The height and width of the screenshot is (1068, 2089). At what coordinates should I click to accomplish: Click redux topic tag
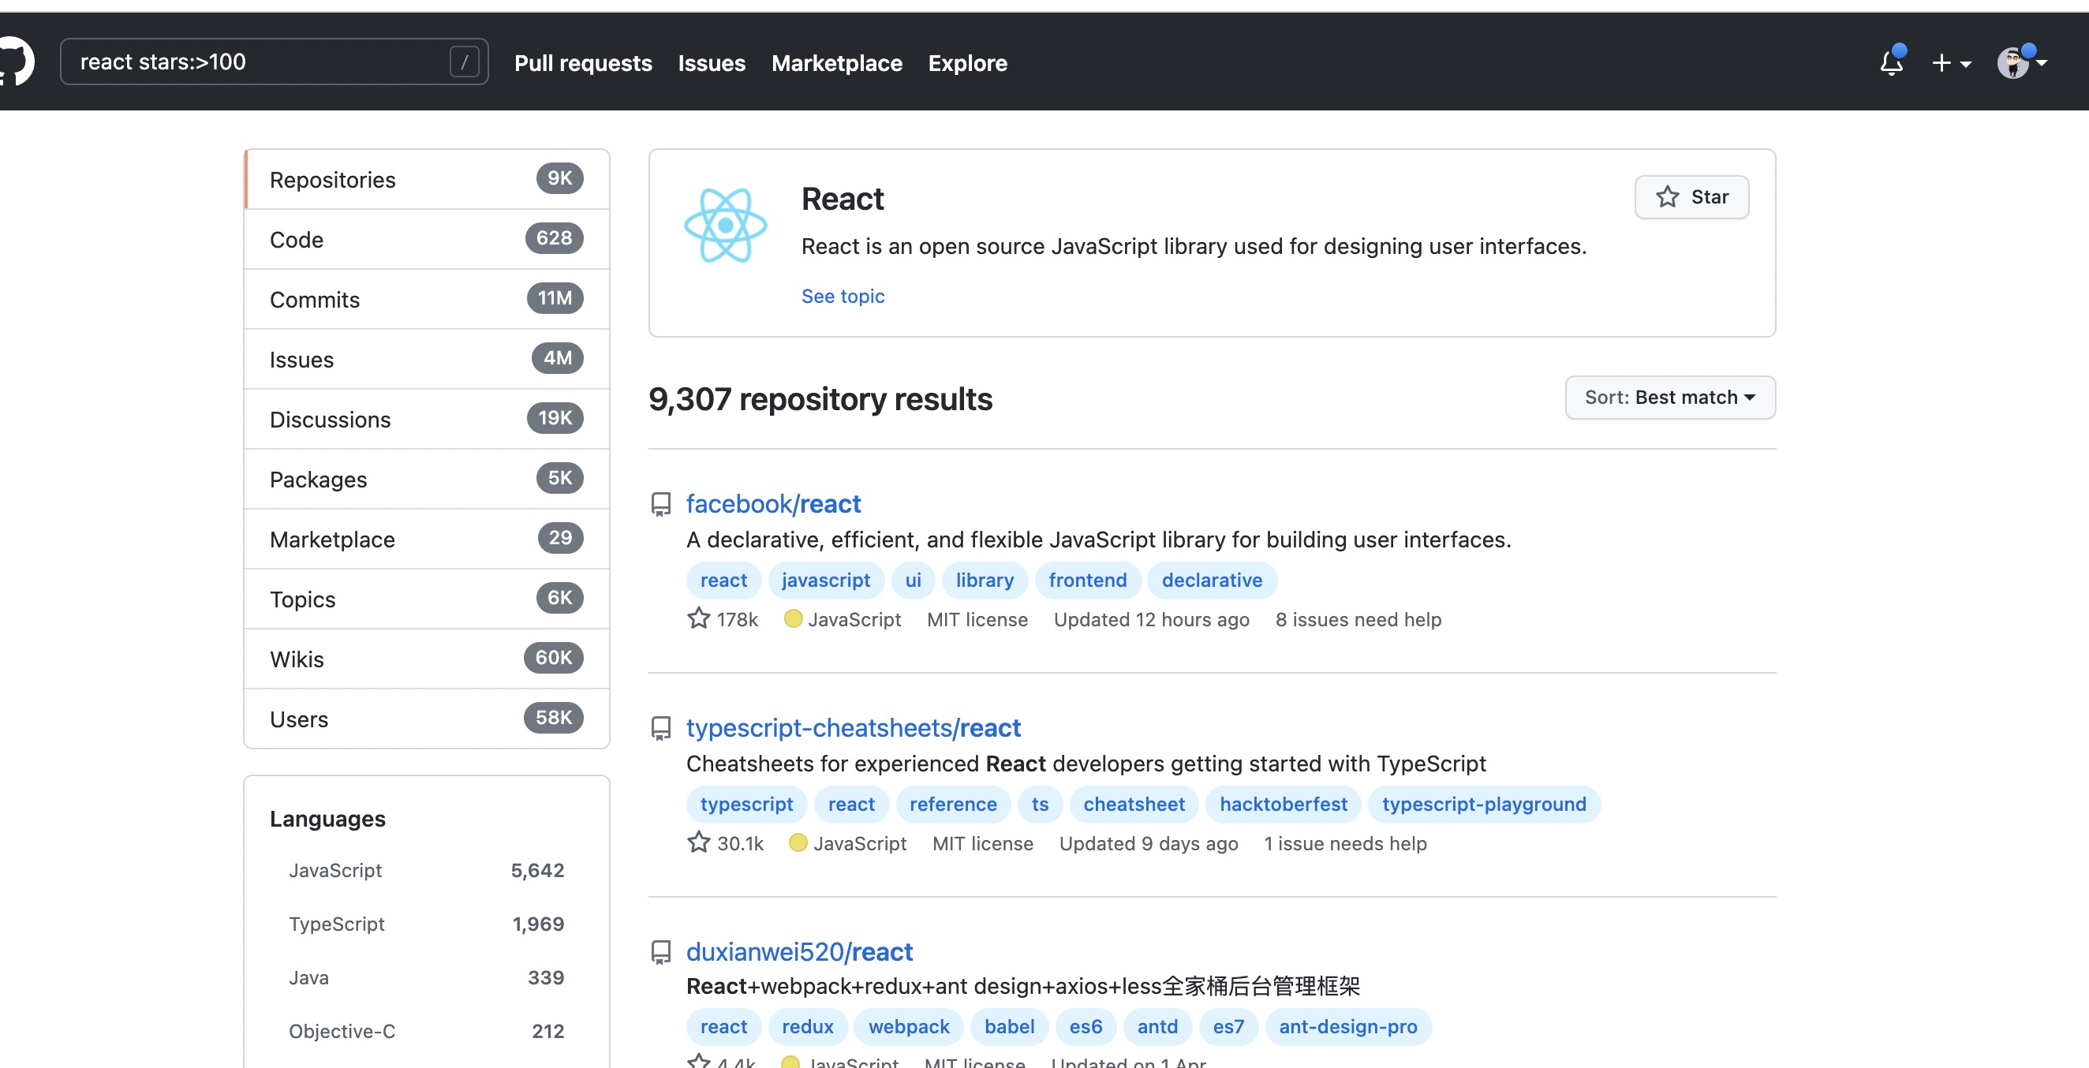(807, 1027)
